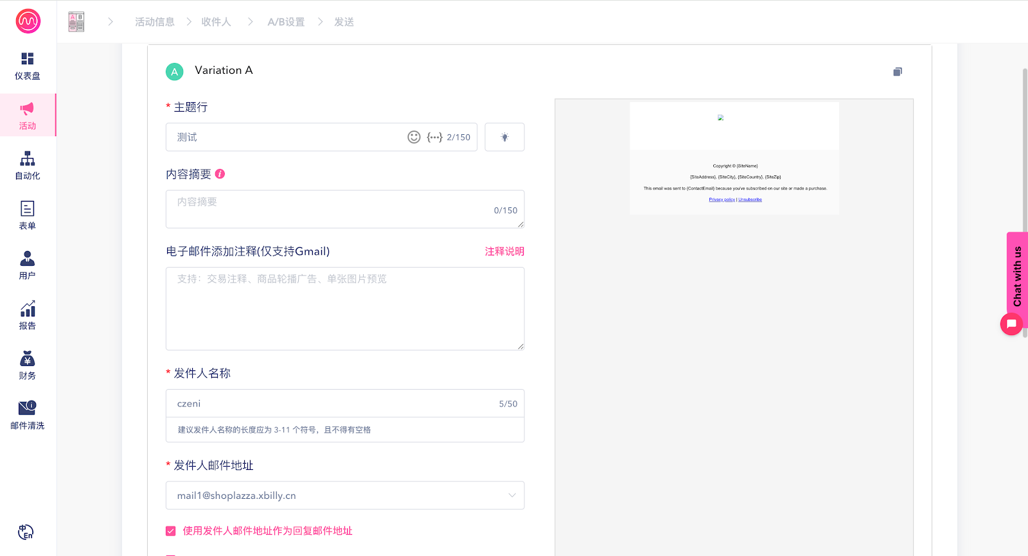View info tooltip beside 内容摘要

pos(220,174)
